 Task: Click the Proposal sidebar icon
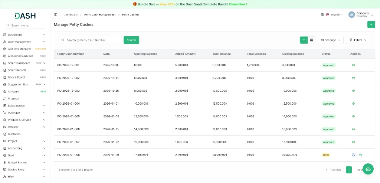click(x=4, y=98)
